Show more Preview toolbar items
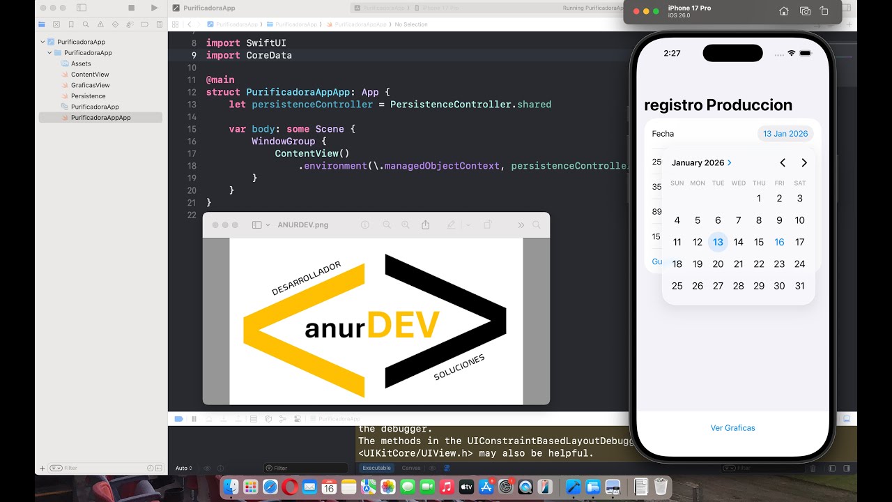892x502 pixels. [521, 225]
